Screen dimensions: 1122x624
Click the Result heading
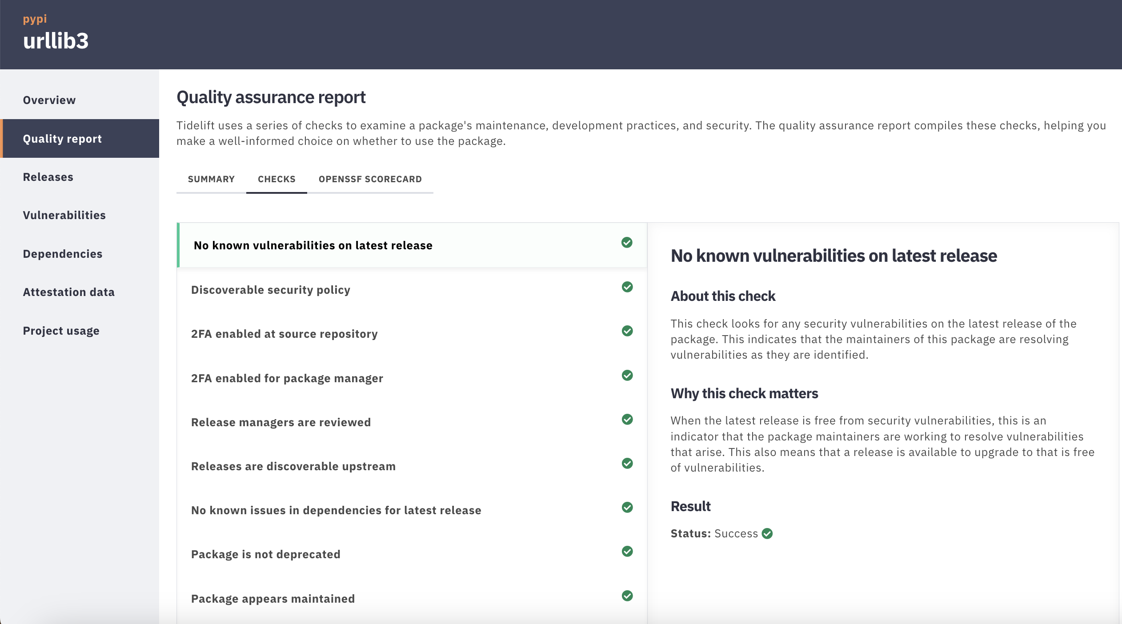(x=690, y=506)
